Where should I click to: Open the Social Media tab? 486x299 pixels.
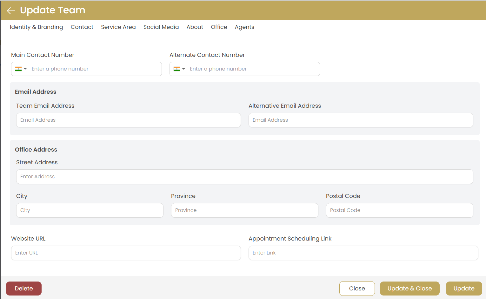tap(161, 27)
